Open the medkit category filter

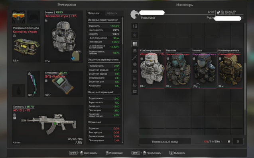tap(135, 71)
